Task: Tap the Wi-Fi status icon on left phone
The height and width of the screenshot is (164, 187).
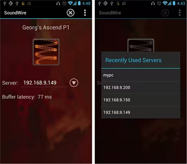Action: pos(70,3)
